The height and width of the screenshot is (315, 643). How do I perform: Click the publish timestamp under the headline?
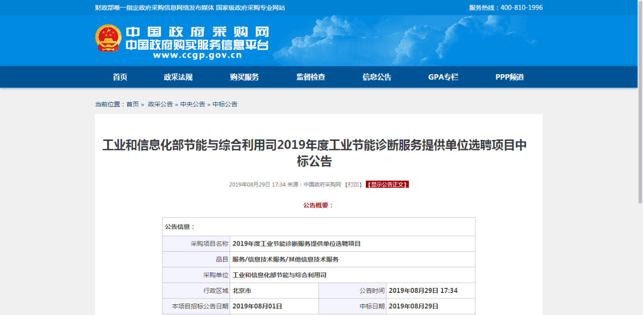(257, 185)
